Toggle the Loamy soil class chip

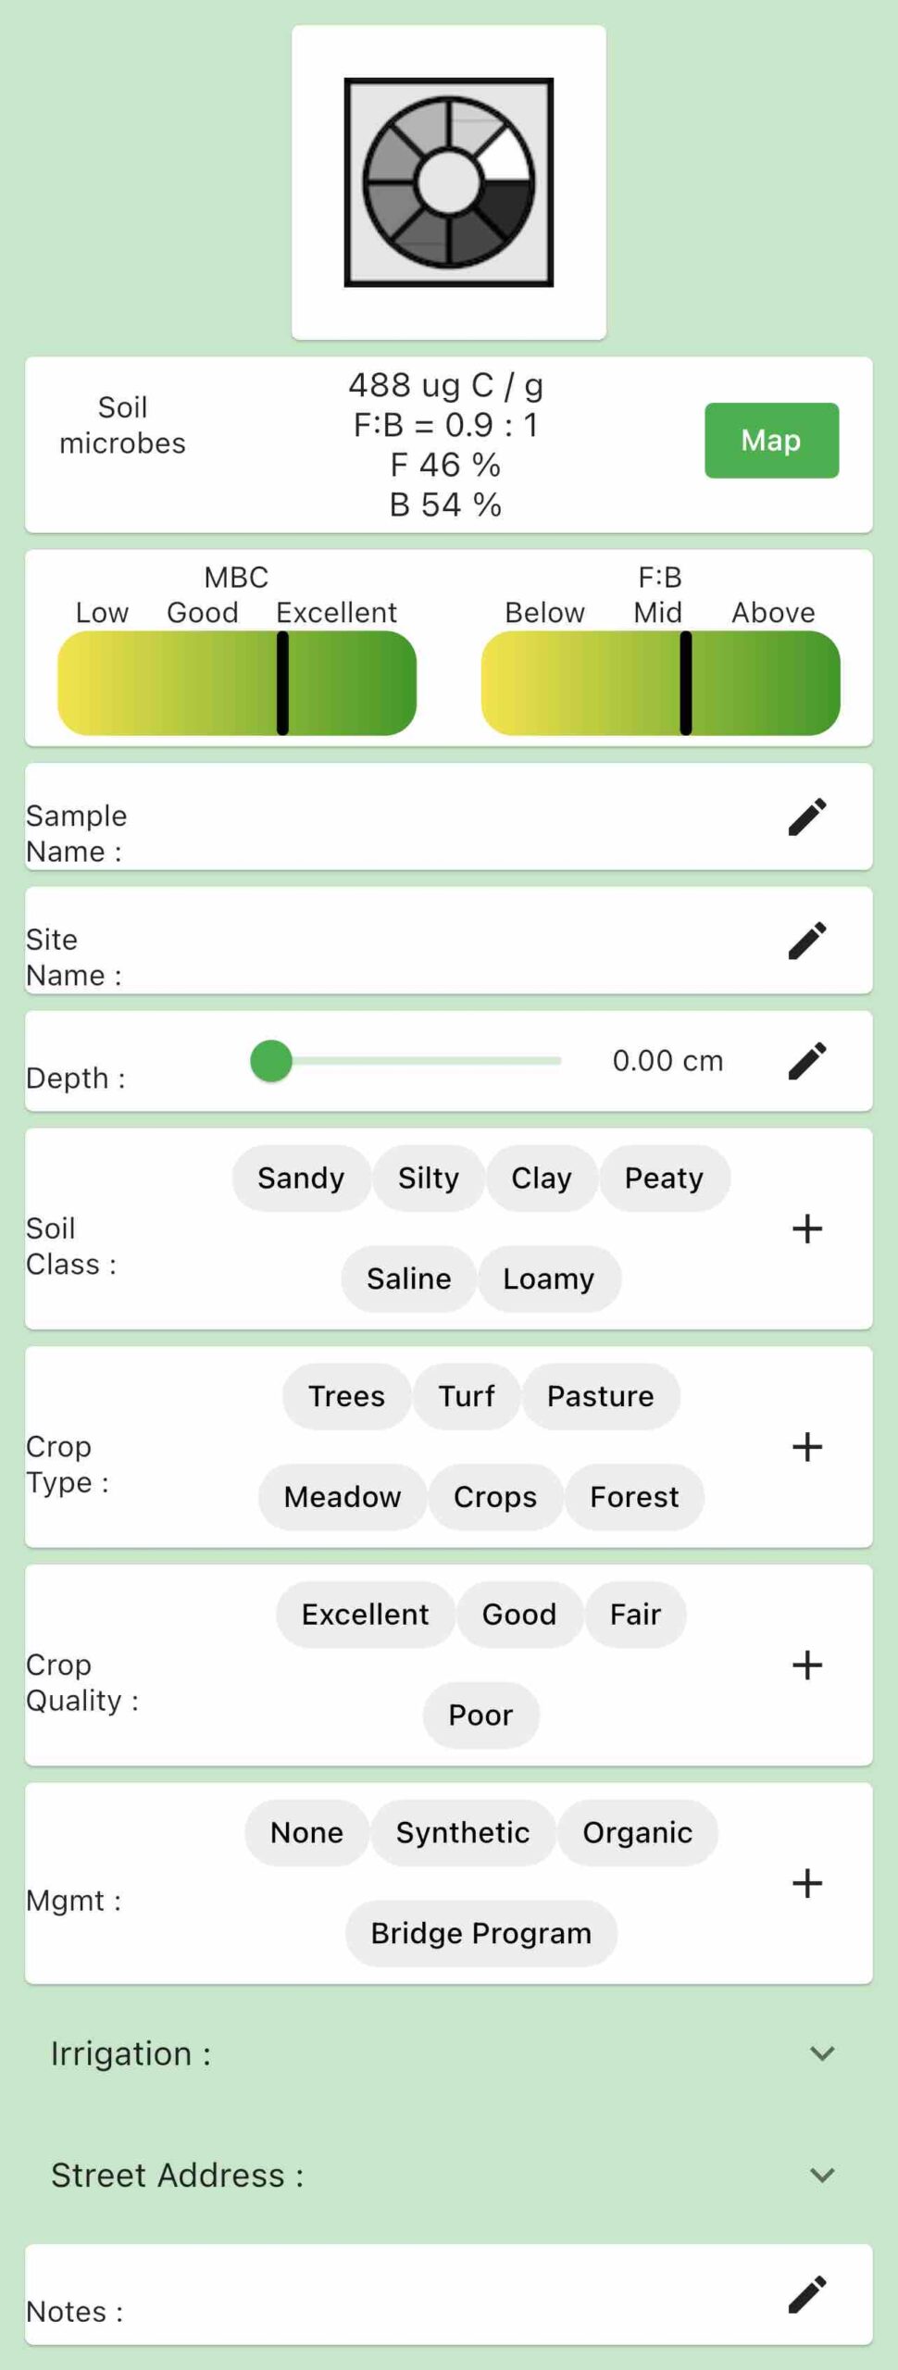click(x=548, y=1279)
